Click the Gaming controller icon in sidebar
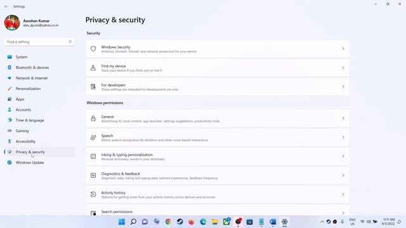Screen dimensions: 406x228 [10, 131]
